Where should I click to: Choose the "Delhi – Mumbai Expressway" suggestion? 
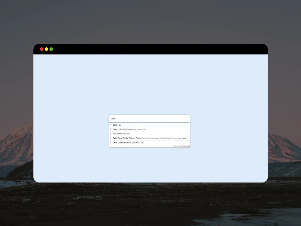pyautogui.click(x=150, y=129)
